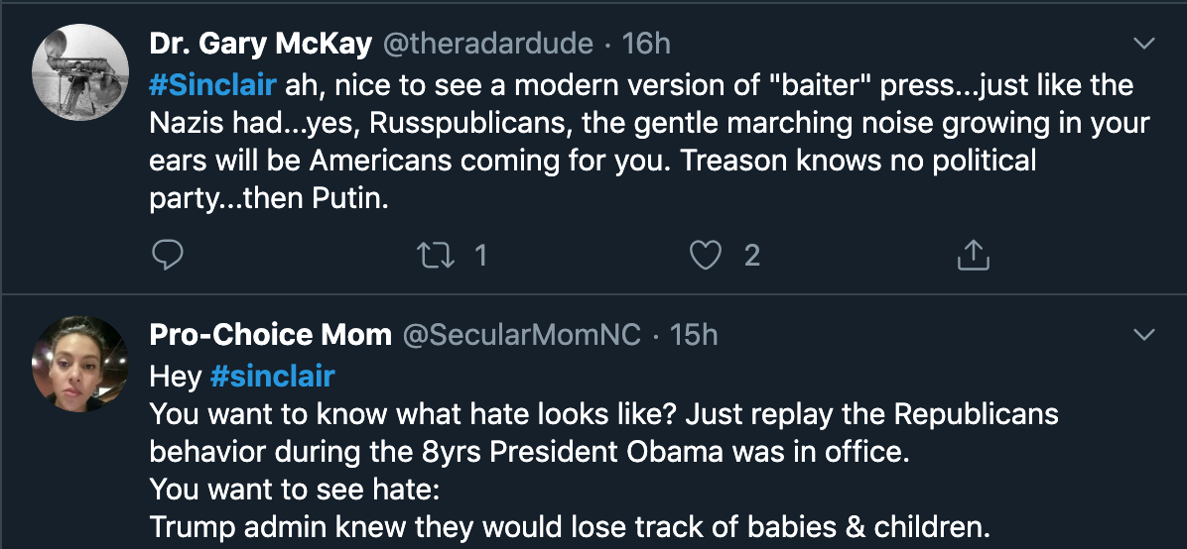Viewport: 1187px width, 549px height.
Task: Visit the @SecularMomNC handle
Action: click(x=521, y=334)
